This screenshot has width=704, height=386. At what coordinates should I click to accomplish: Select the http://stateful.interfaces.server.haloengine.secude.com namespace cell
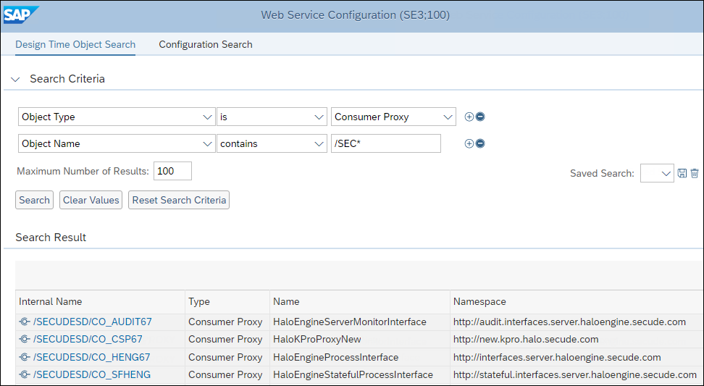click(x=577, y=375)
